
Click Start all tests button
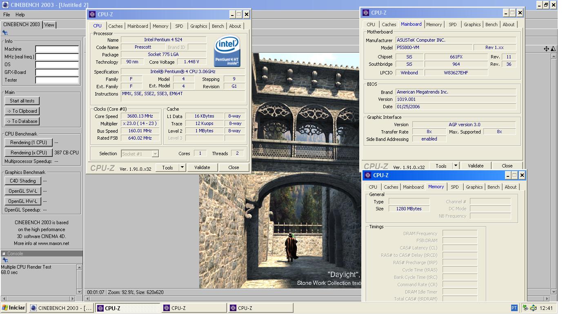(22, 101)
